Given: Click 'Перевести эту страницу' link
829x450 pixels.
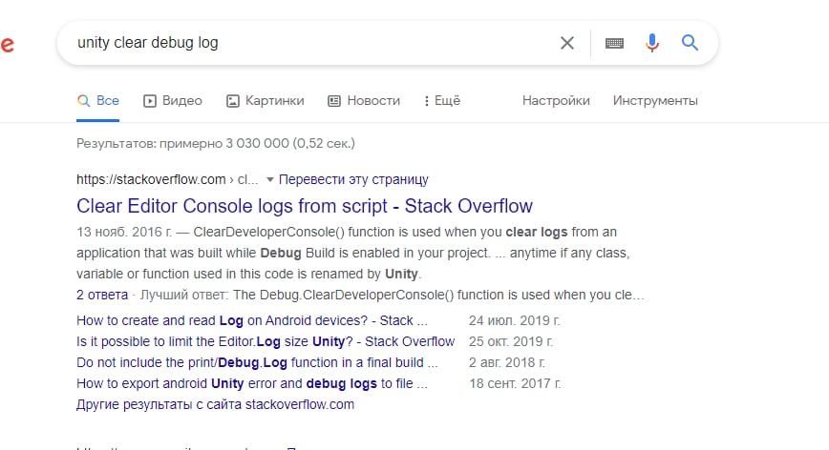Looking at the screenshot, I should (353, 180).
